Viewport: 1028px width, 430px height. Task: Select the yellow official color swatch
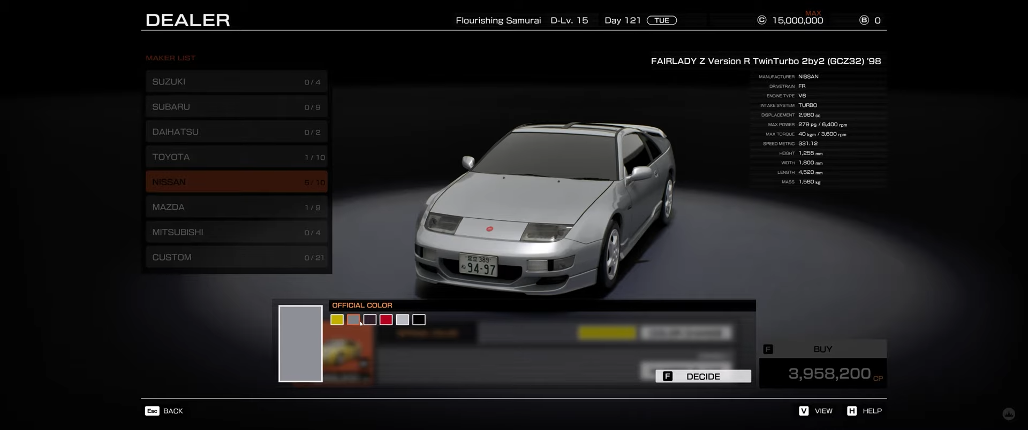point(337,320)
